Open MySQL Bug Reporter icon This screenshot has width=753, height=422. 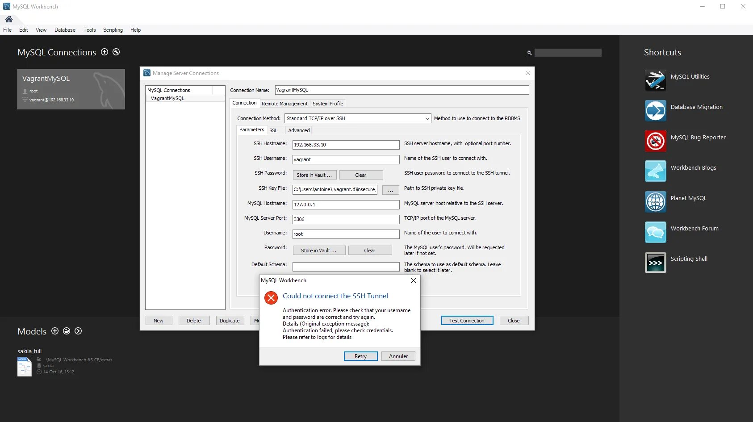(x=655, y=141)
